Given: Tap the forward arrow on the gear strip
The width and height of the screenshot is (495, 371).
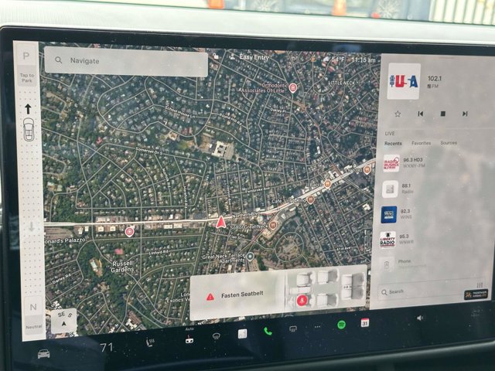Looking at the screenshot, I should point(28,109).
